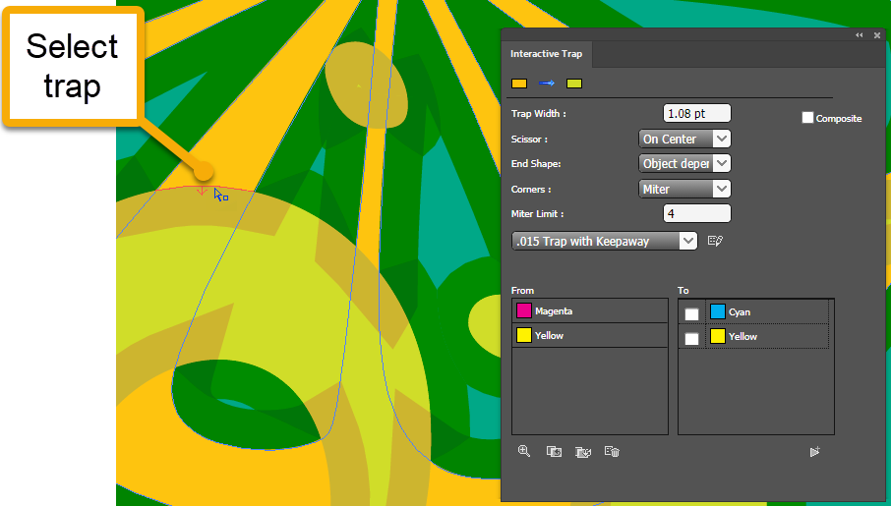Screen dimensions: 891x506
Task: Click the edit preset icon beside preset dropdown
Action: pos(715,241)
